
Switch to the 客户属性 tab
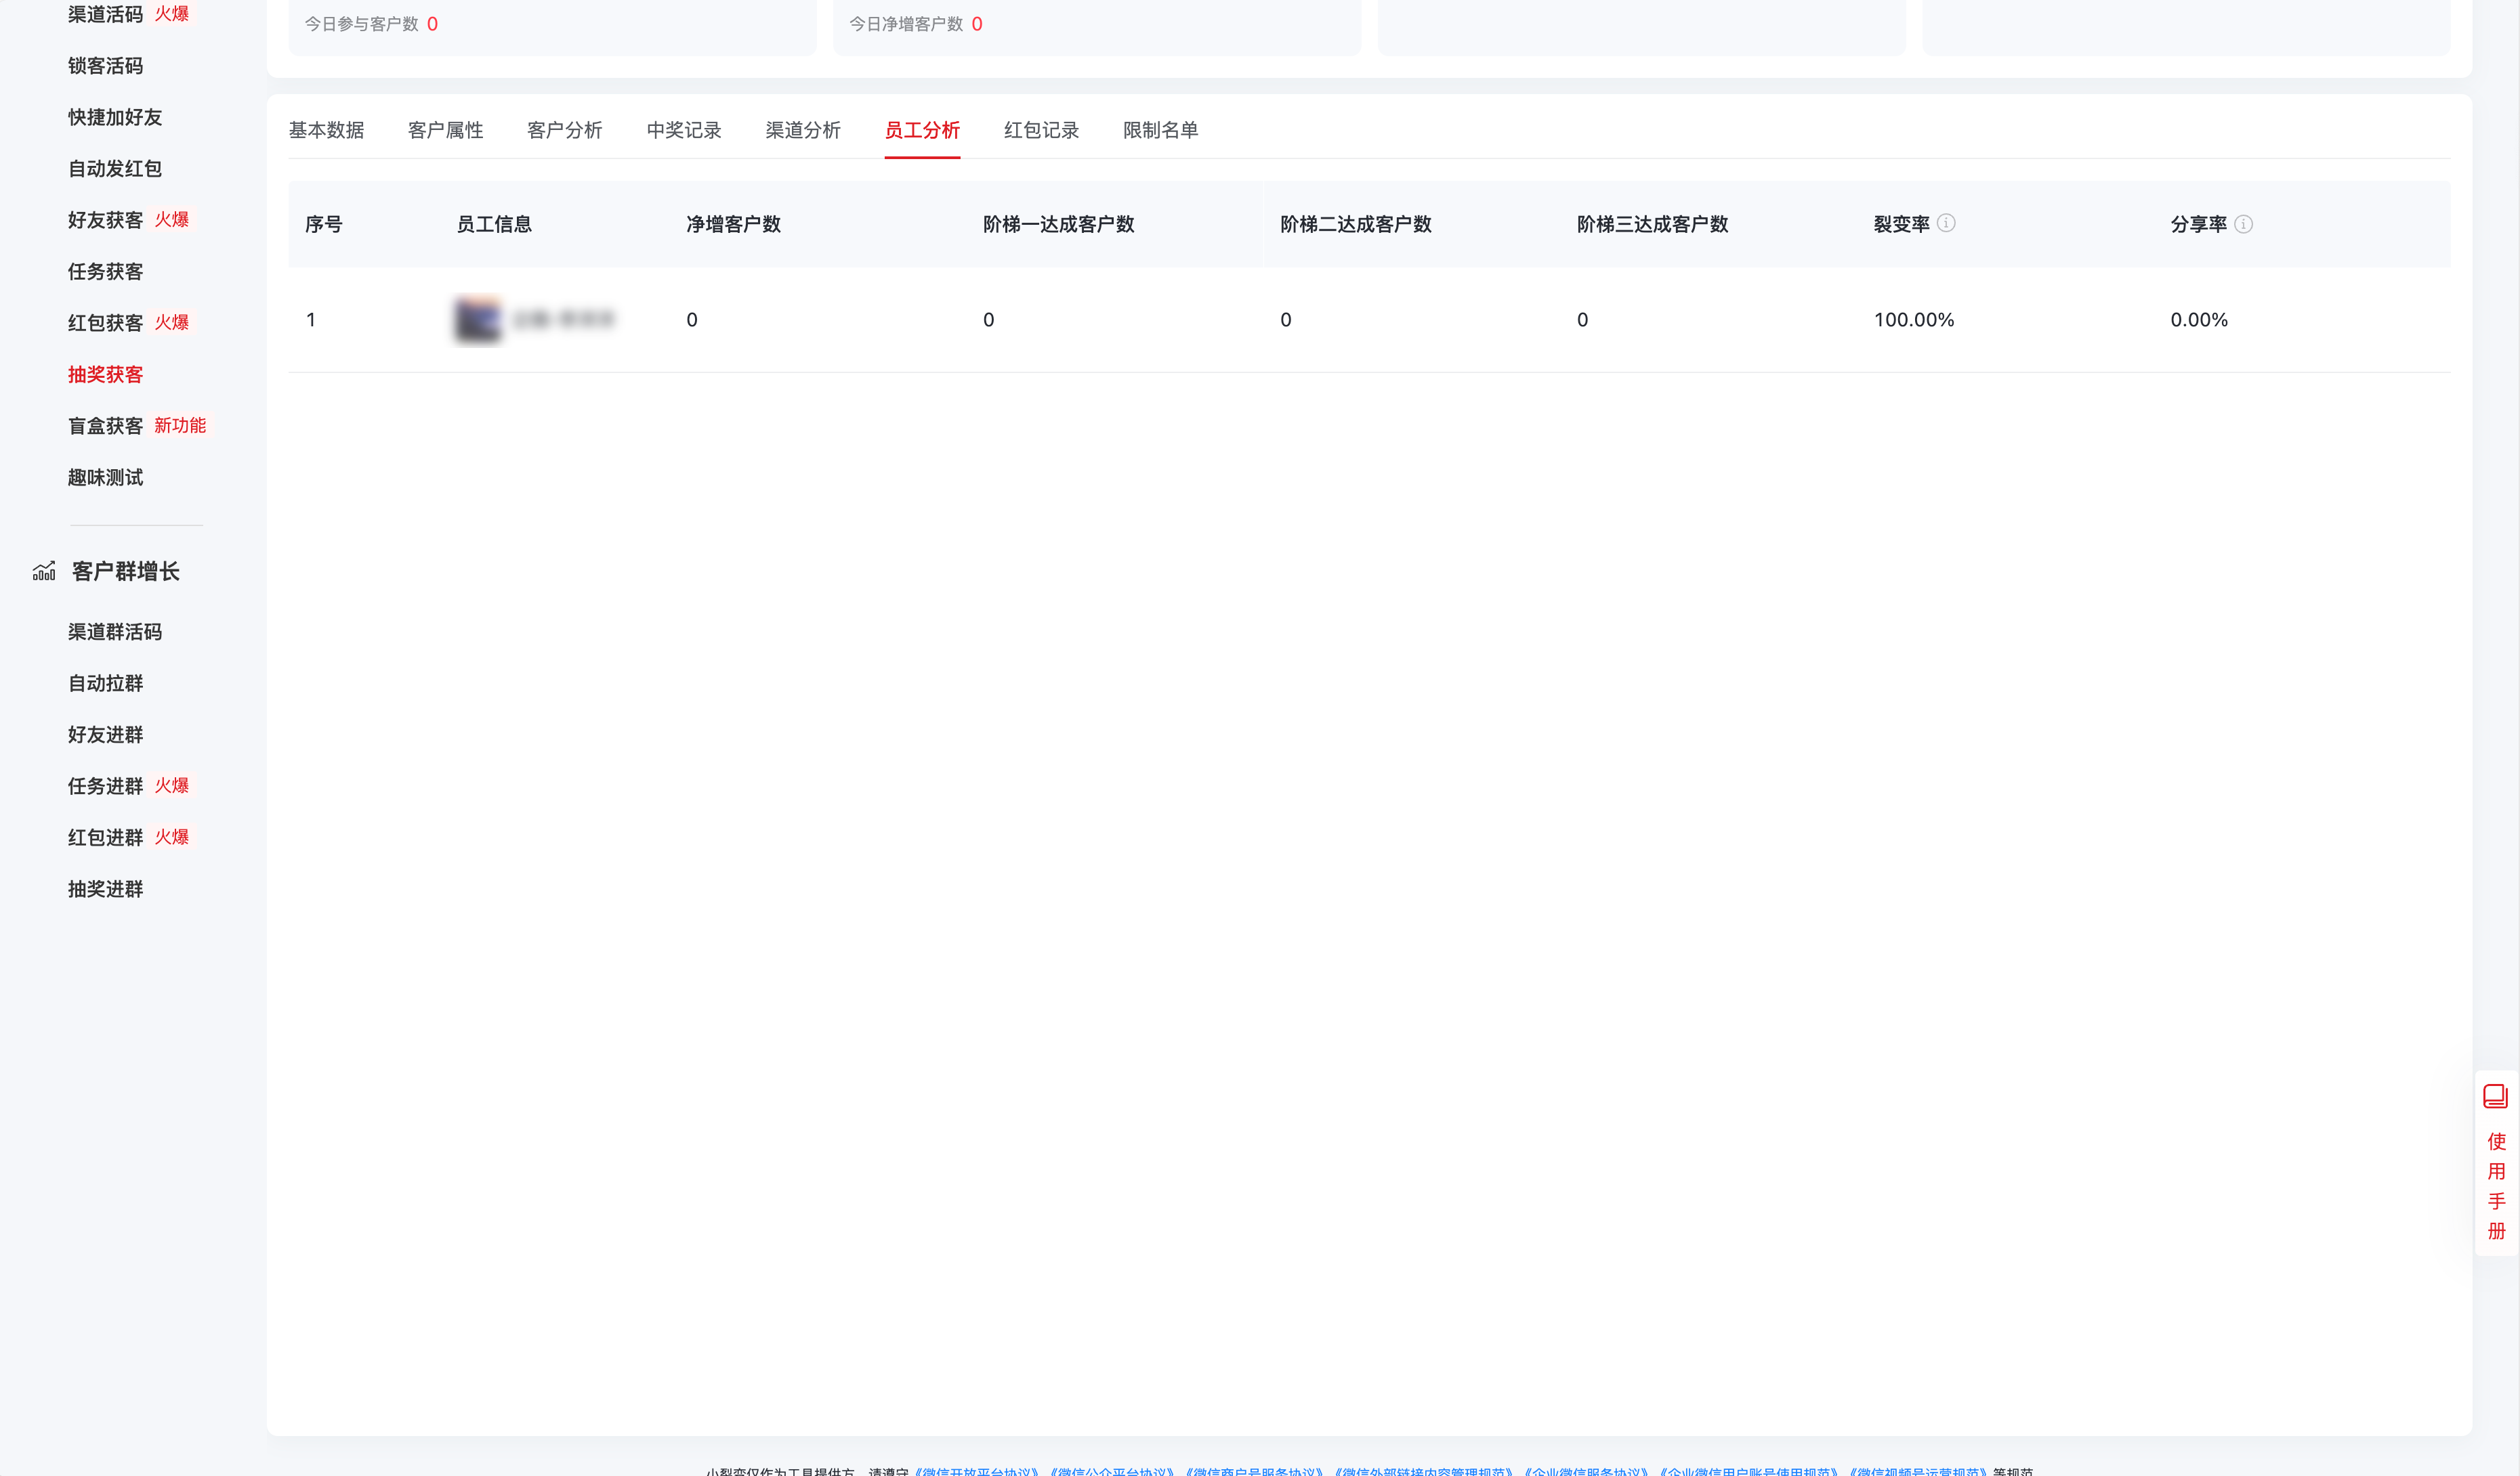click(446, 130)
